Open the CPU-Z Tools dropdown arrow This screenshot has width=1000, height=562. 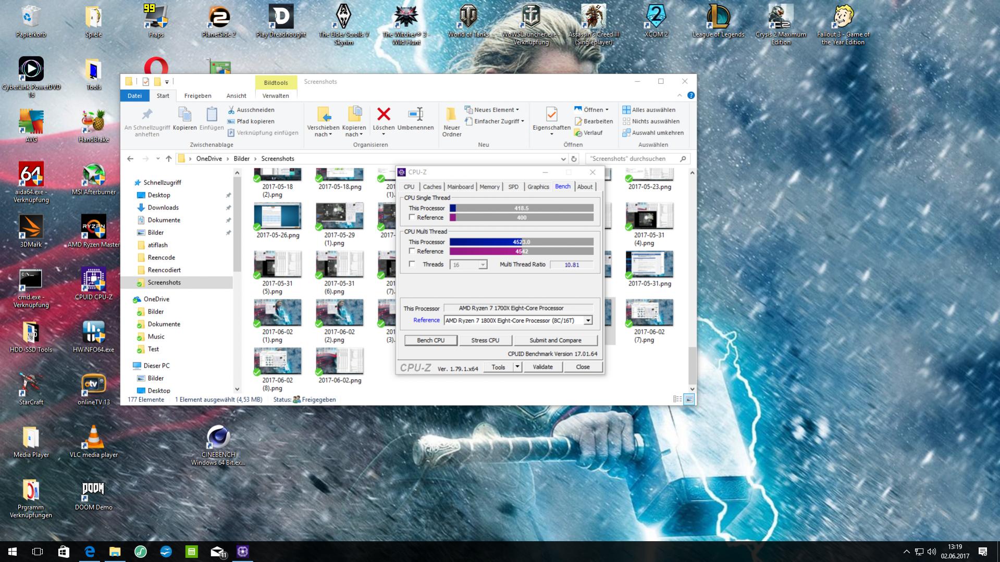click(517, 367)
